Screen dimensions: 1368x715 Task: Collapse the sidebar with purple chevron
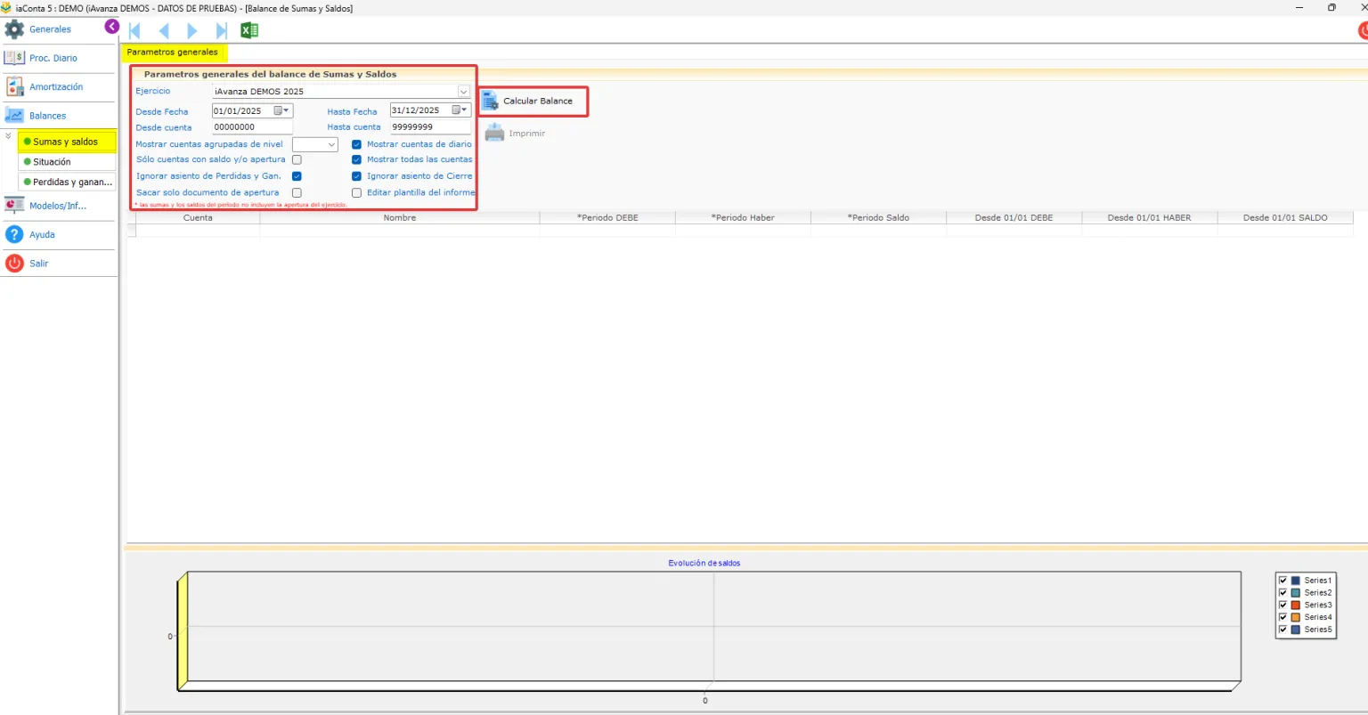coord(111,27)
